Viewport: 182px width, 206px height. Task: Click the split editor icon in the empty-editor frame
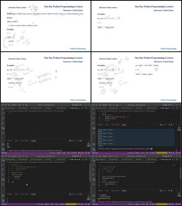(x=86, y=108)
